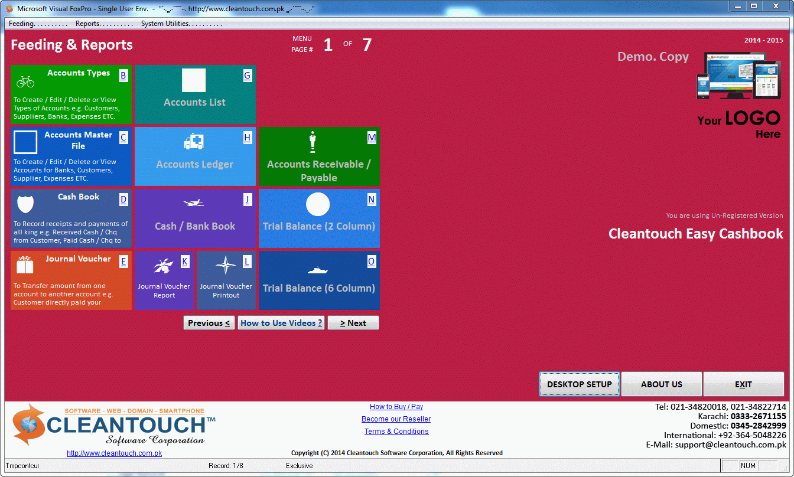Click shortcut letter N on Trial Balance (2 Column)
Image resolution: width=794 pixels, height=477 pixels.
pyautogui.click(x=372, y=200)
